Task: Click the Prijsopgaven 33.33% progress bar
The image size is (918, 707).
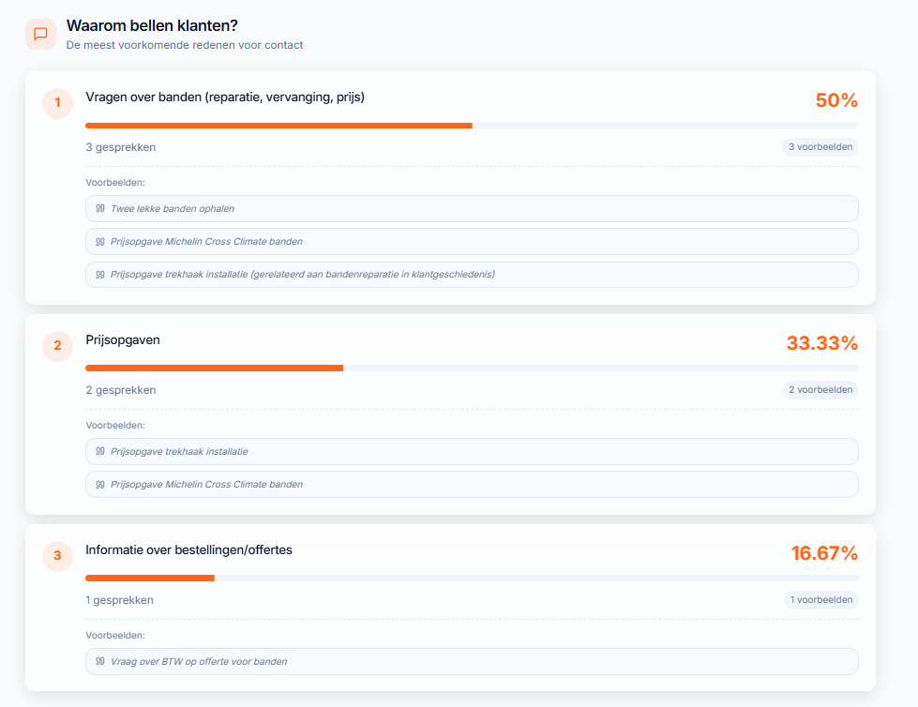Action: tap(472, 369)
